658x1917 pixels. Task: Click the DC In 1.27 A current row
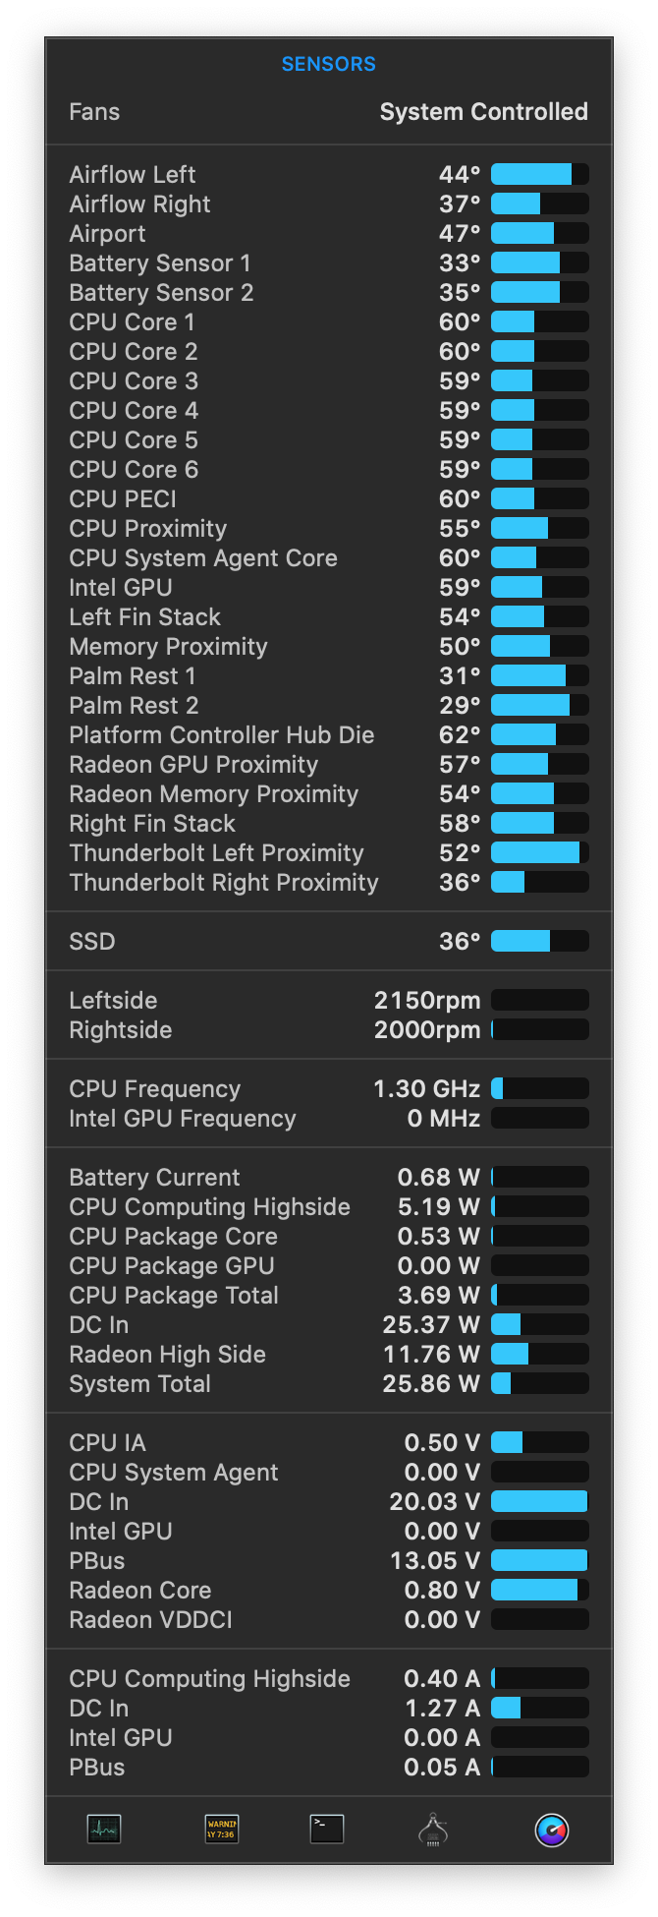(x=329, y=1708)
